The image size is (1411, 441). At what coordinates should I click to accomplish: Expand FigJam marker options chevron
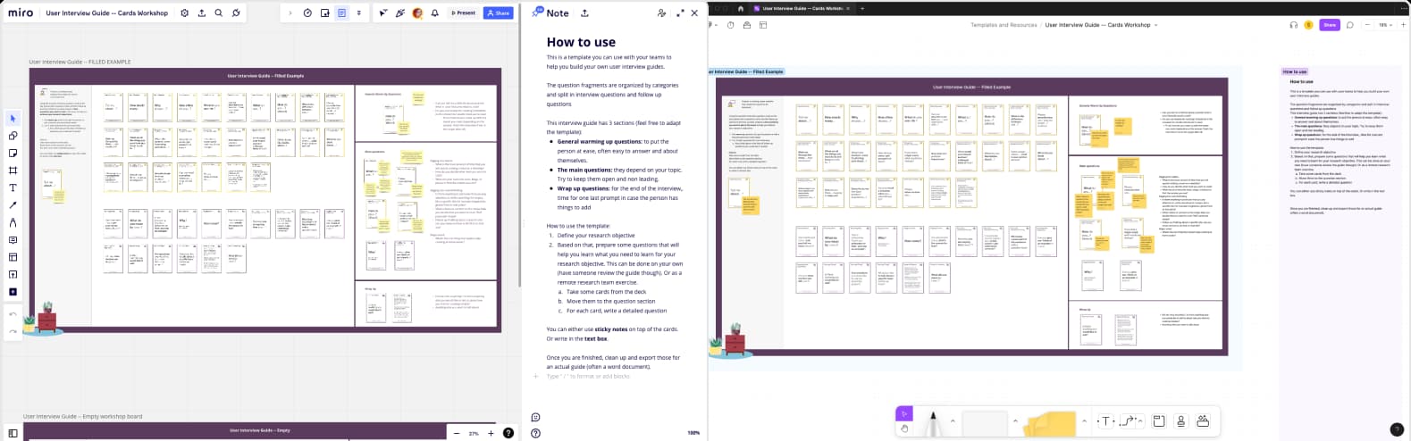pos(953,421)
